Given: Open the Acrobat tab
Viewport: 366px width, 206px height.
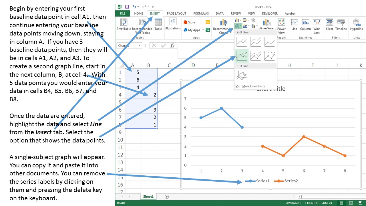Looking at the screenshot, I should pos(290,13).
